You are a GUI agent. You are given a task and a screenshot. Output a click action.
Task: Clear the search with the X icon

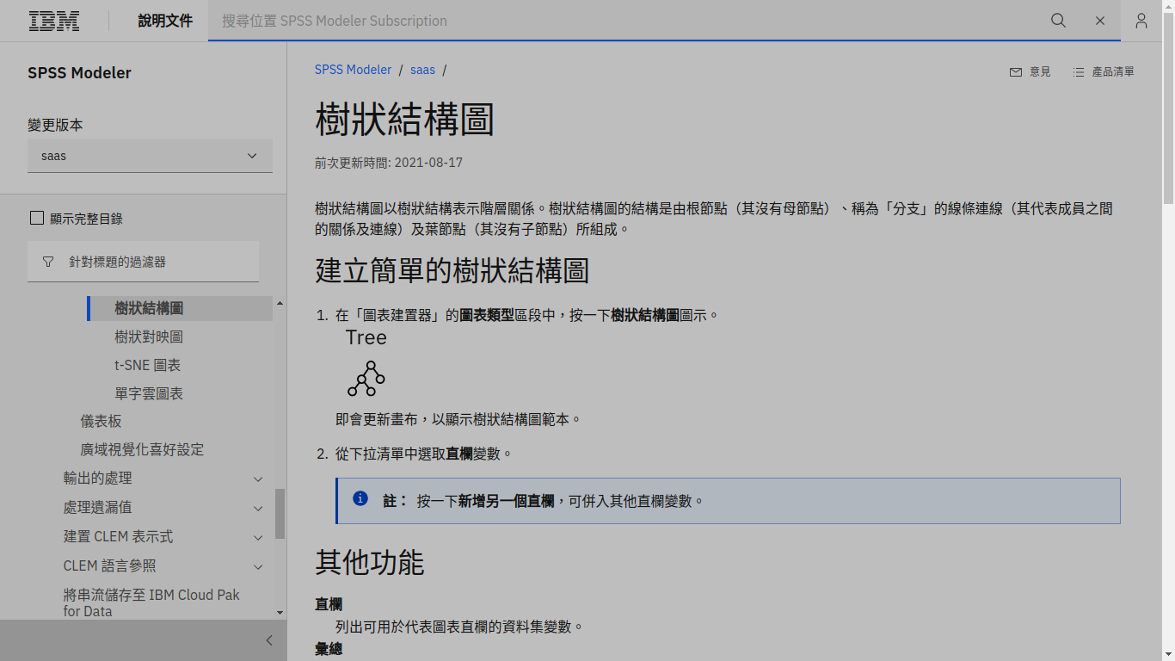point(1099,21)
